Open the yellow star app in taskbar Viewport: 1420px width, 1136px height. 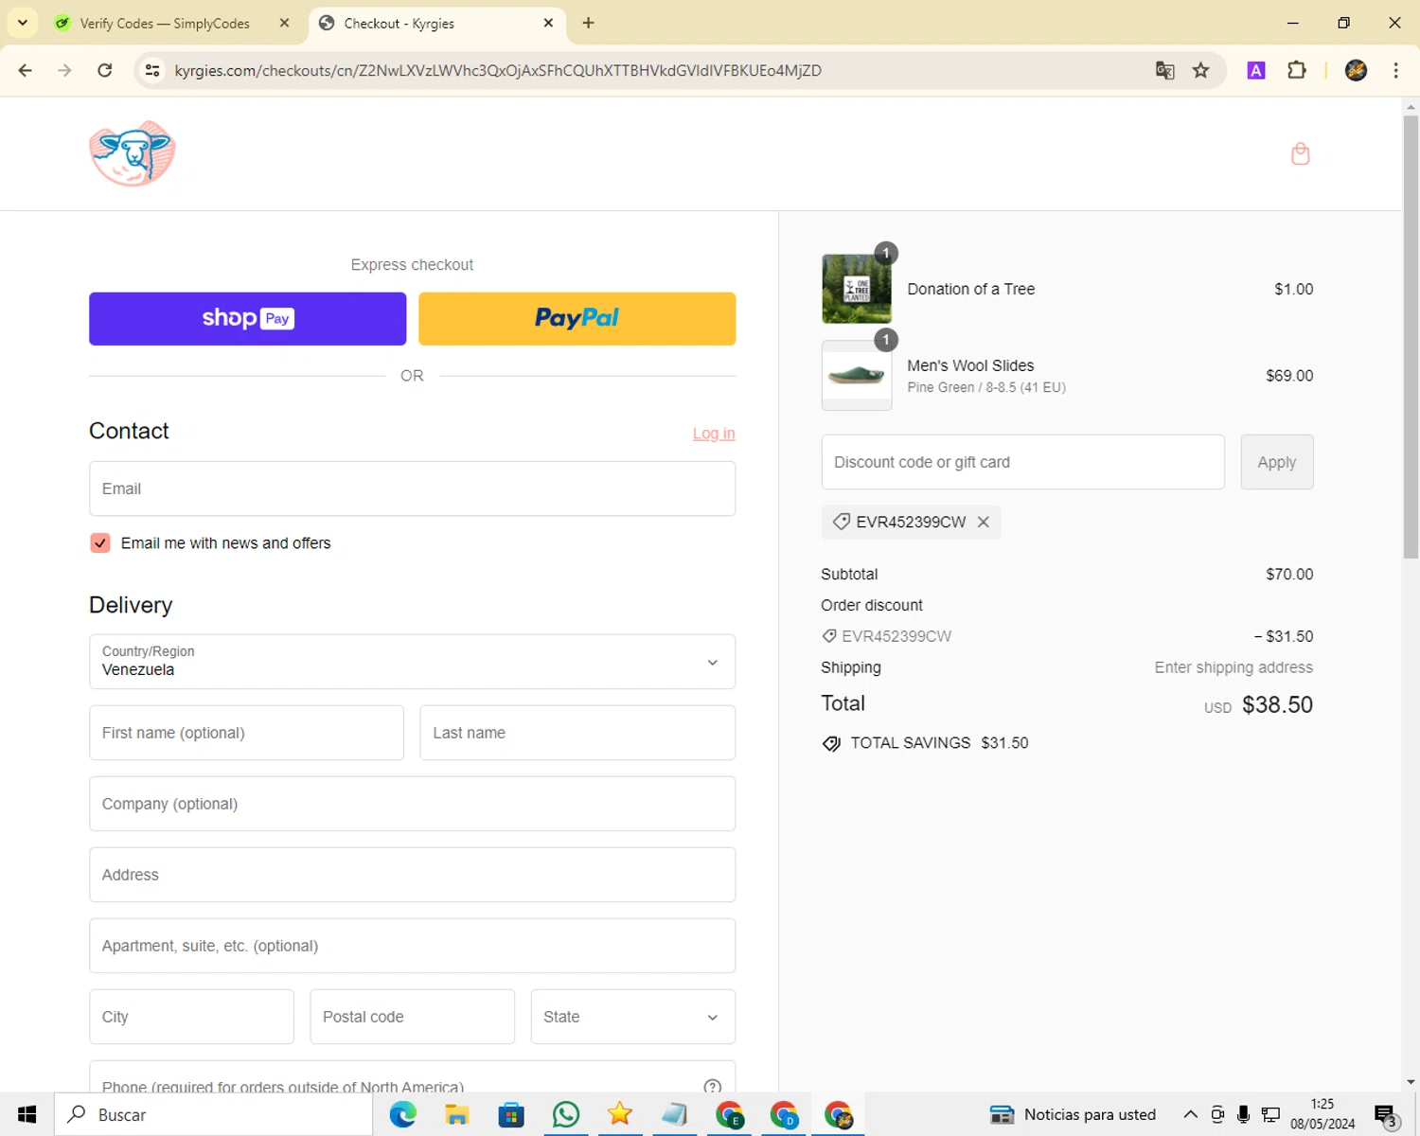(x=620, y=1114)
